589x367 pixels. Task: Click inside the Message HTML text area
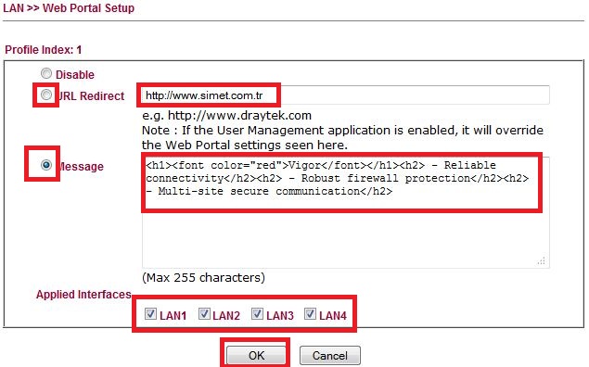coord(346,212)
